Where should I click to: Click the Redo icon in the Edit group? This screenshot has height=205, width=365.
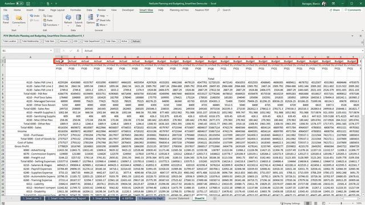[x=35, y=20]
